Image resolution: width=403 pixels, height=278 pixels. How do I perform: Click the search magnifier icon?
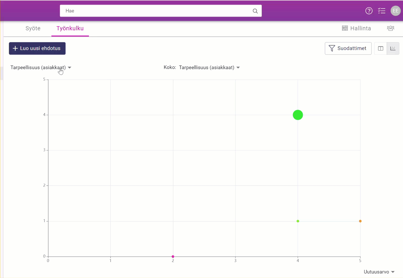tap(255, 11)
